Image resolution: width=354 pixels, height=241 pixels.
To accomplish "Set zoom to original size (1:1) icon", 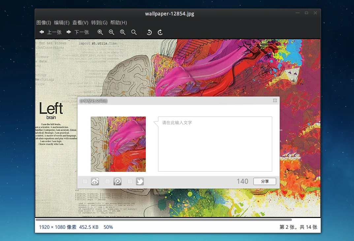I will tap(123, 32).
